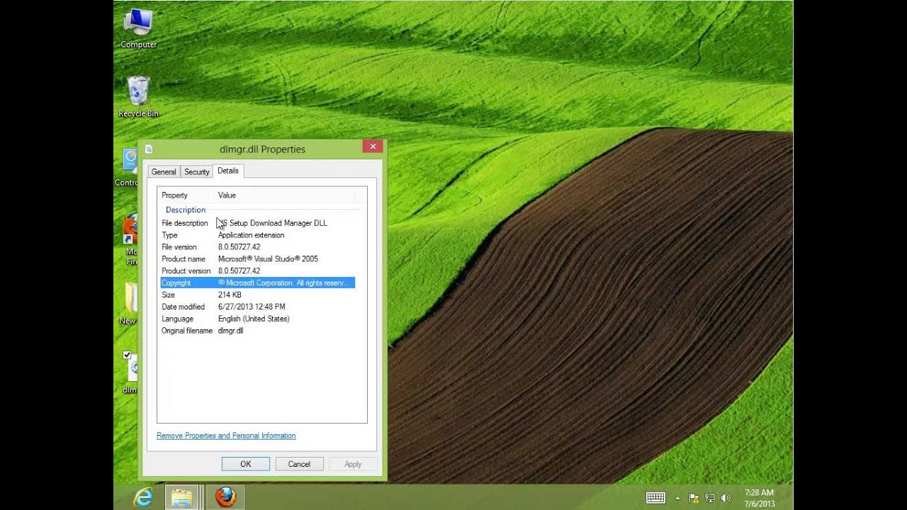Screen dimensions: 907x510
Task: Click the 6/27/2013 12:48 PM value
Action: point(252,307)
